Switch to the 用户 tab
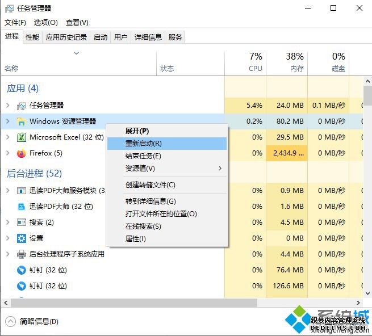Image resolution: width=372 pixels, height=336 pixels. (x=121, y=37)
